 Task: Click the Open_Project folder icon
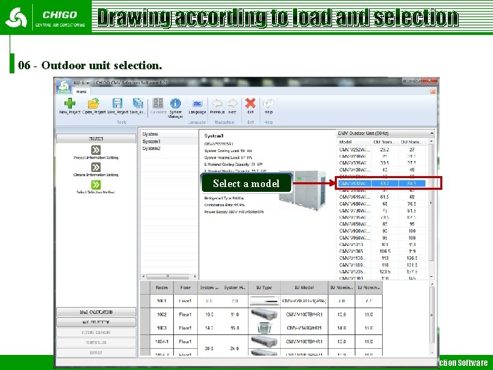coord(94,103)
